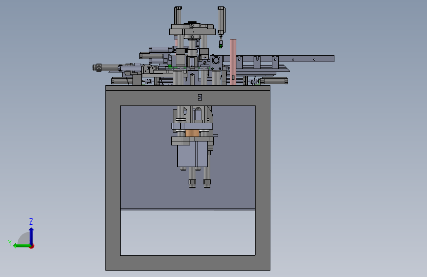Click the Y label on the axis triad

(10, 243)
